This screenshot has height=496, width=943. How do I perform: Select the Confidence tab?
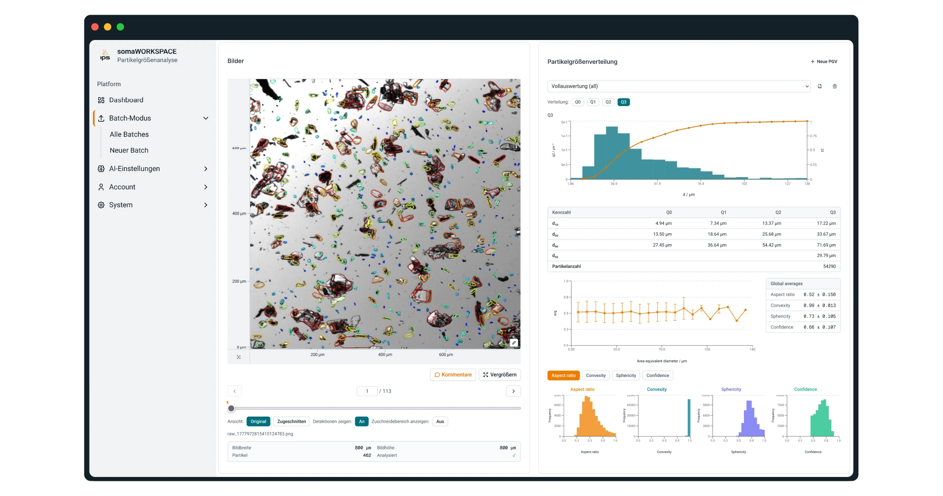coord(658,376)
